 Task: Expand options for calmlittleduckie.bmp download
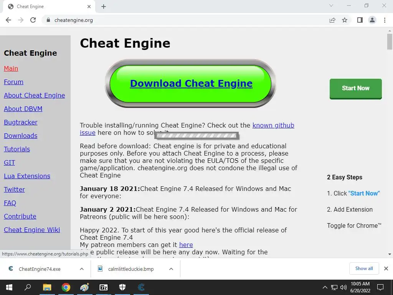coord(171,269)
